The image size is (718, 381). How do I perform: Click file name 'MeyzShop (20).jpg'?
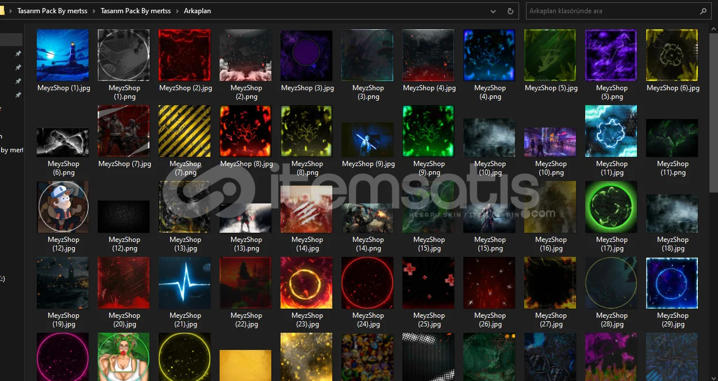pyautogui.click(x=124, y=320)
